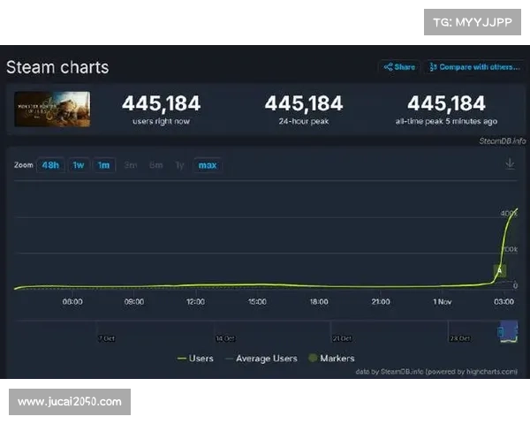Click marker A on the chart
Screen dimensions: 530x424
click(x=500, y=270)
